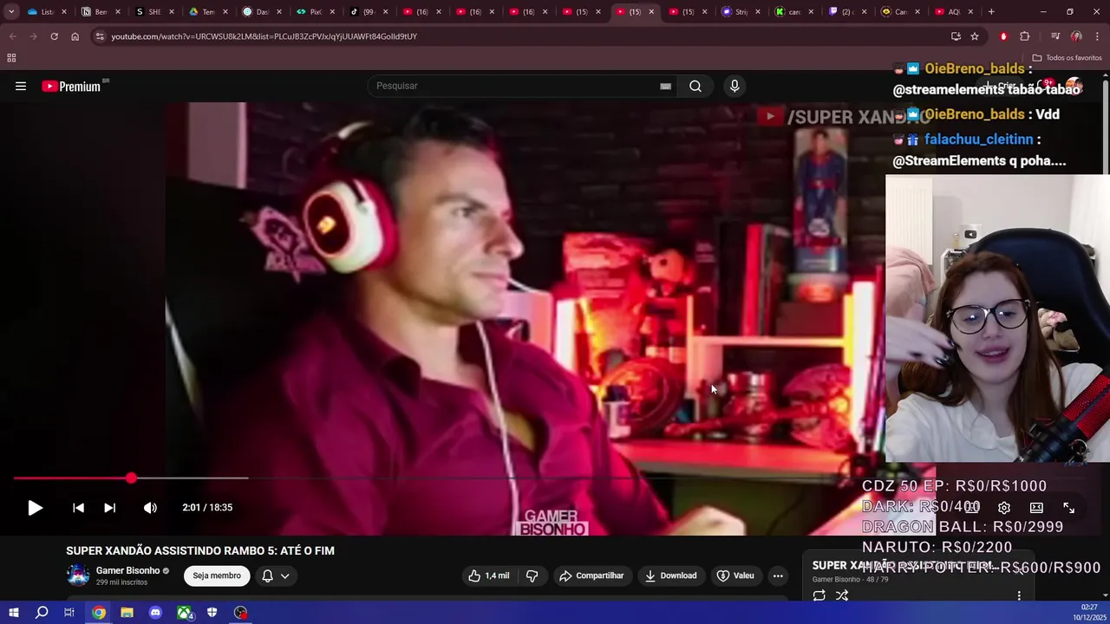Click the taskbar clock showing 02:27
The image size is (1110, 624).
[1088, 612]
